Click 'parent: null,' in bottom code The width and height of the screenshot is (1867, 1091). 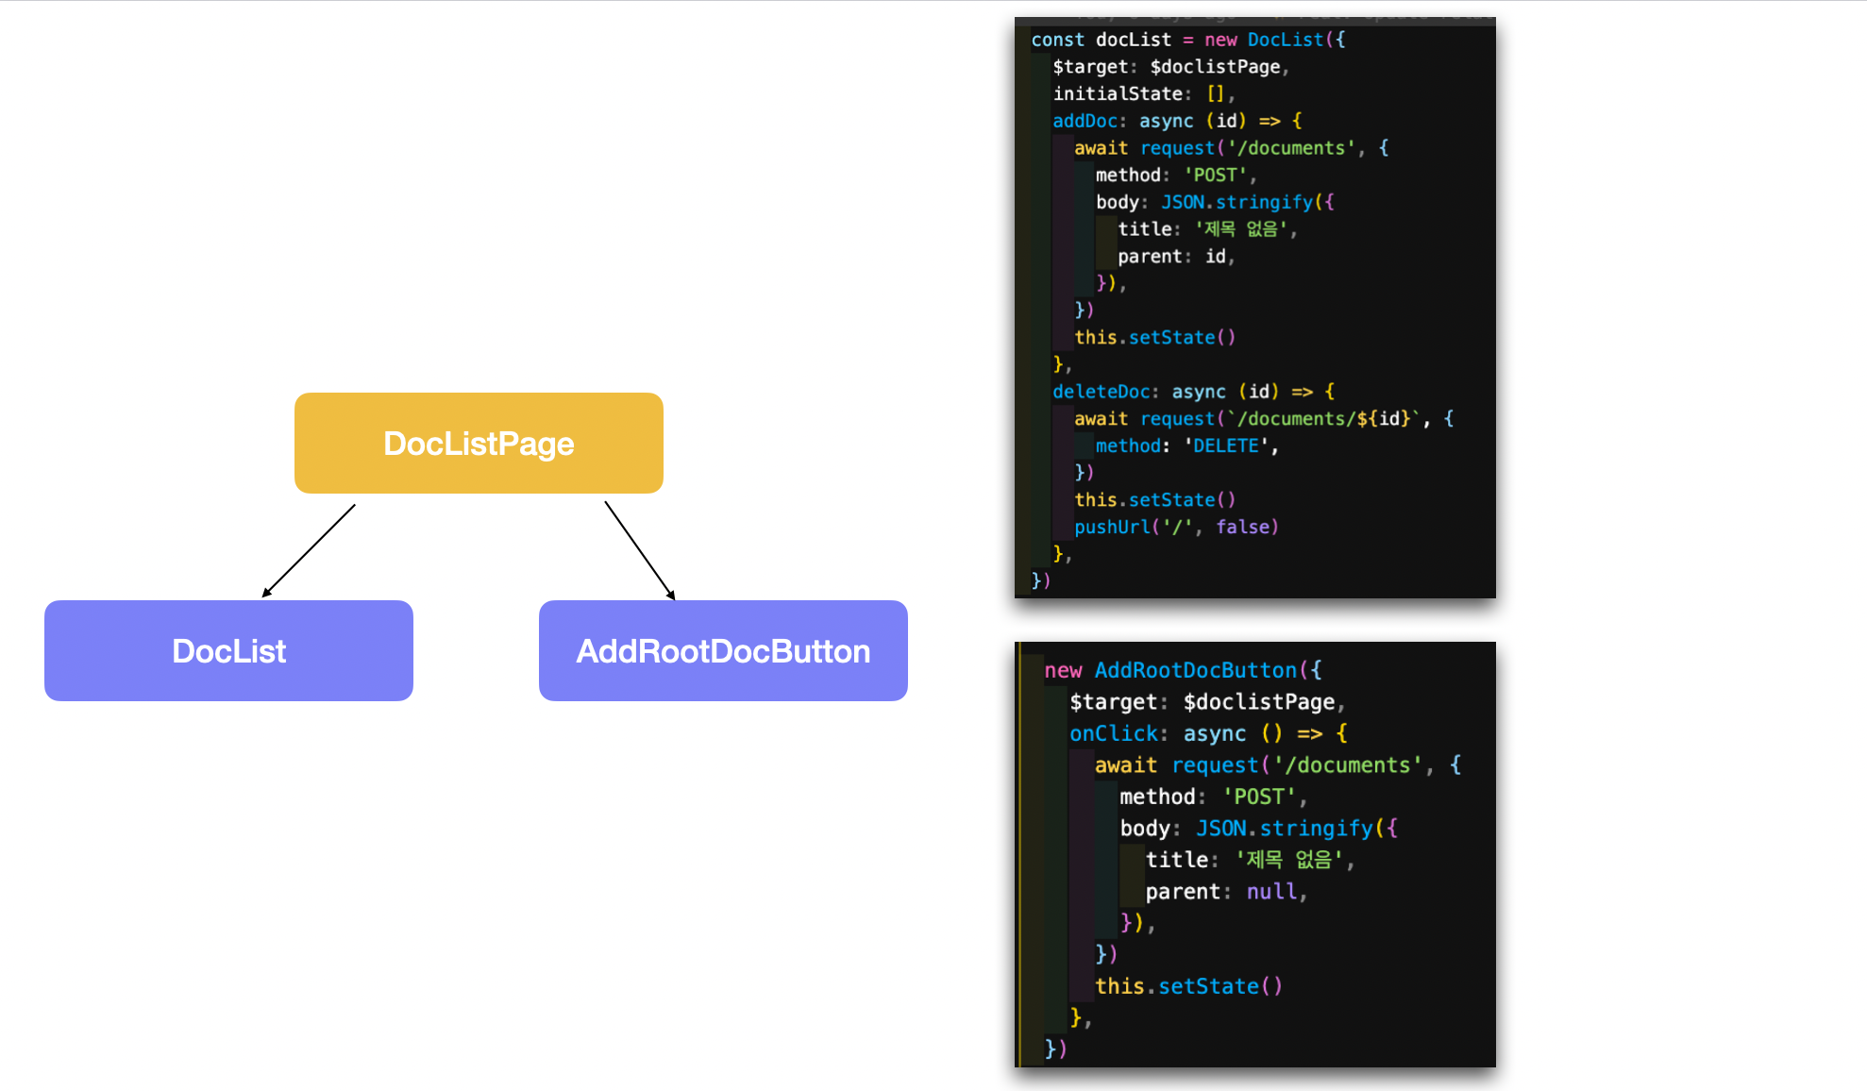click(x=1225, y=892)
